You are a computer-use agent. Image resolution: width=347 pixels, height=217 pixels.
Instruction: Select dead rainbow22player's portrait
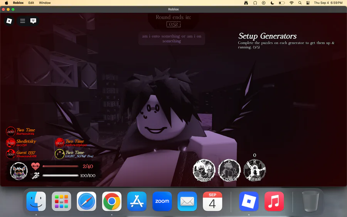(59, 143)
